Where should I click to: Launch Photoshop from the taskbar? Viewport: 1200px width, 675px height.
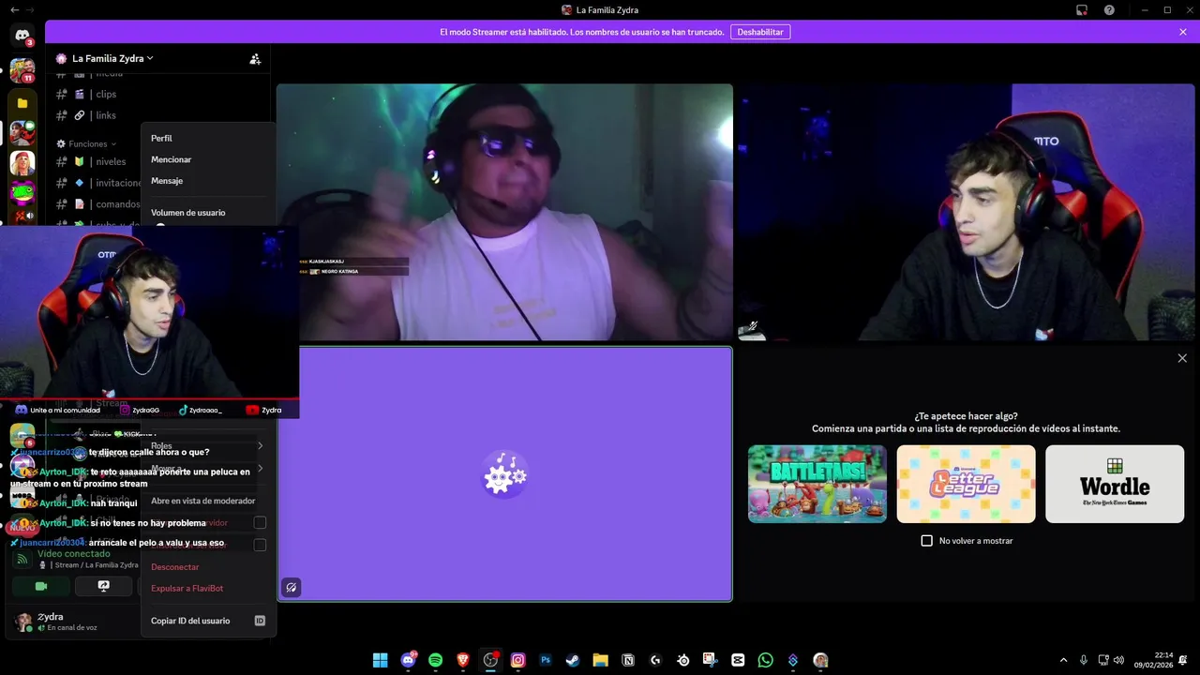point(545,660)
